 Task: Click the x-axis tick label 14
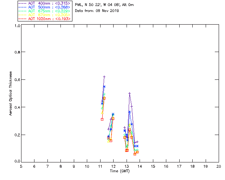coord(140,167)
